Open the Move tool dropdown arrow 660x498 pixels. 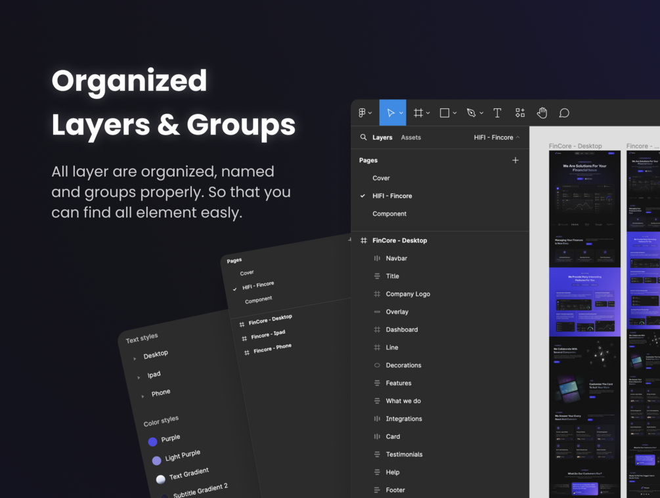click(x=401, y=113)
